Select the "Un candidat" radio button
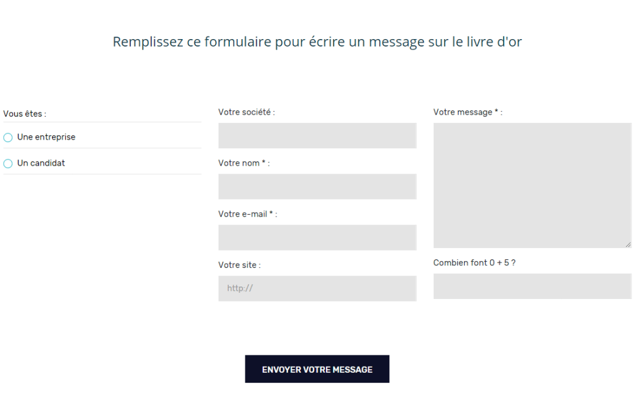 coord(8,164)
